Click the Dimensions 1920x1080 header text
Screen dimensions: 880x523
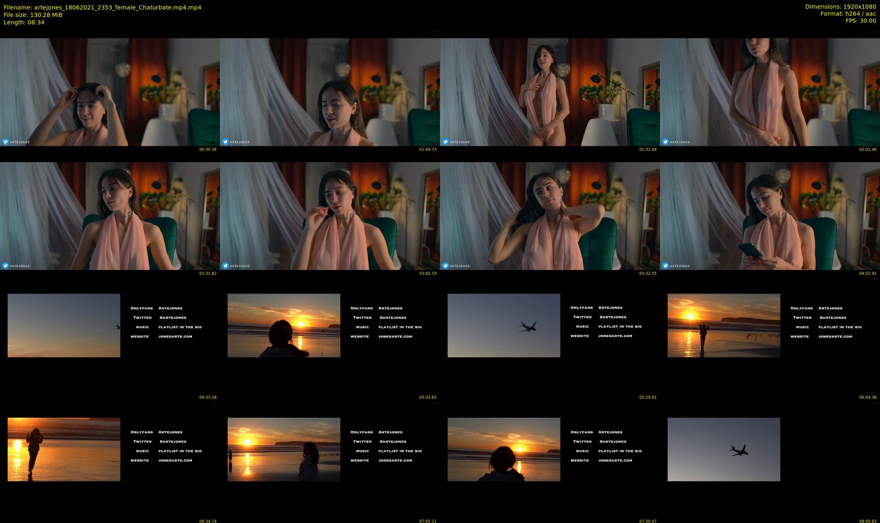point(840,7)
